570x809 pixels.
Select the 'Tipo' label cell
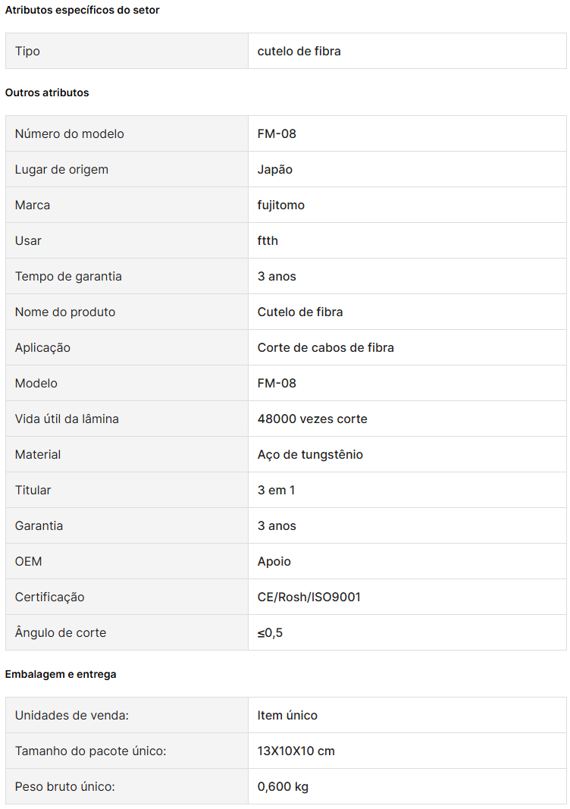point(27,51)
